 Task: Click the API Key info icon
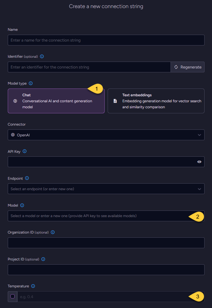(x=25, y=151)
